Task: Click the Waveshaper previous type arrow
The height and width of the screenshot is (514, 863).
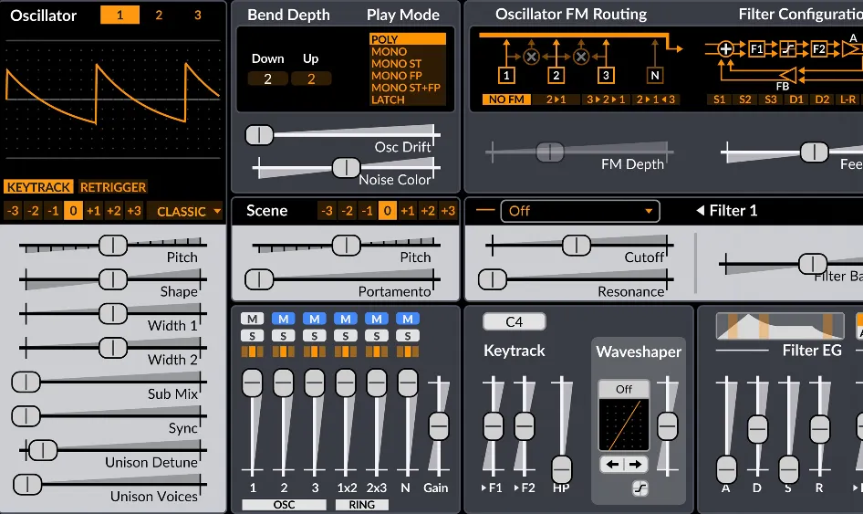Action: point(612,465)
